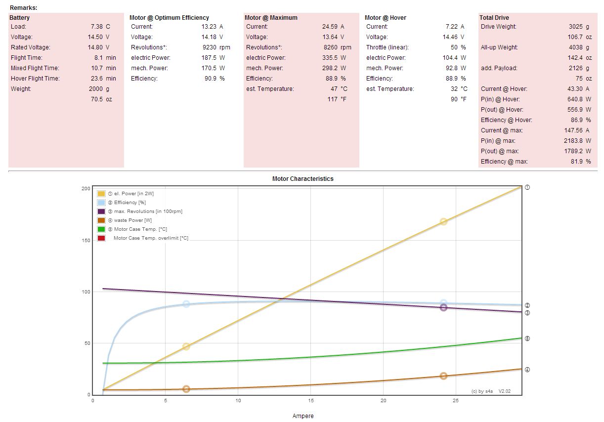Click the rightmost yellow el. Power data marker
The width and height of the screenshot is (604, 422).
tap(443, 222)
